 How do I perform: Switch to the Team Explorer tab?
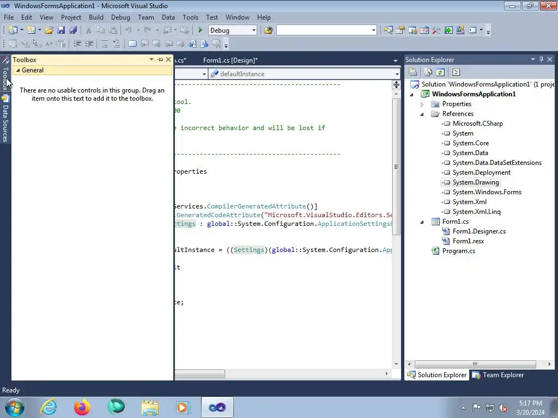(x=498, y=374)
